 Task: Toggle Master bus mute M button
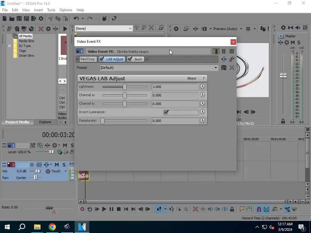coord(293,42)
